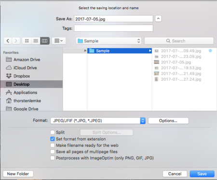Viewport: 217px width, 180px height.
Task: Click the disclosure arrow in the first column
Action: pos(85,51)
